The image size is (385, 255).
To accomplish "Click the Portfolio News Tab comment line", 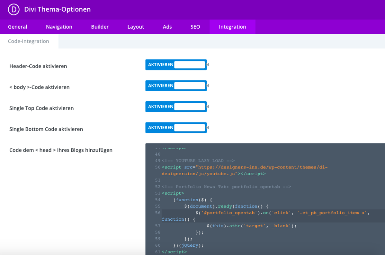I will [x=226, y=187].
